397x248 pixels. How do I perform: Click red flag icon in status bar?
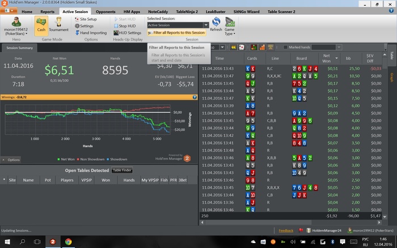(x=301, y=230)
